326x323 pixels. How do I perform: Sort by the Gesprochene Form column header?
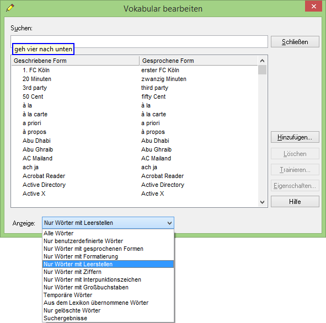point(199,61)
